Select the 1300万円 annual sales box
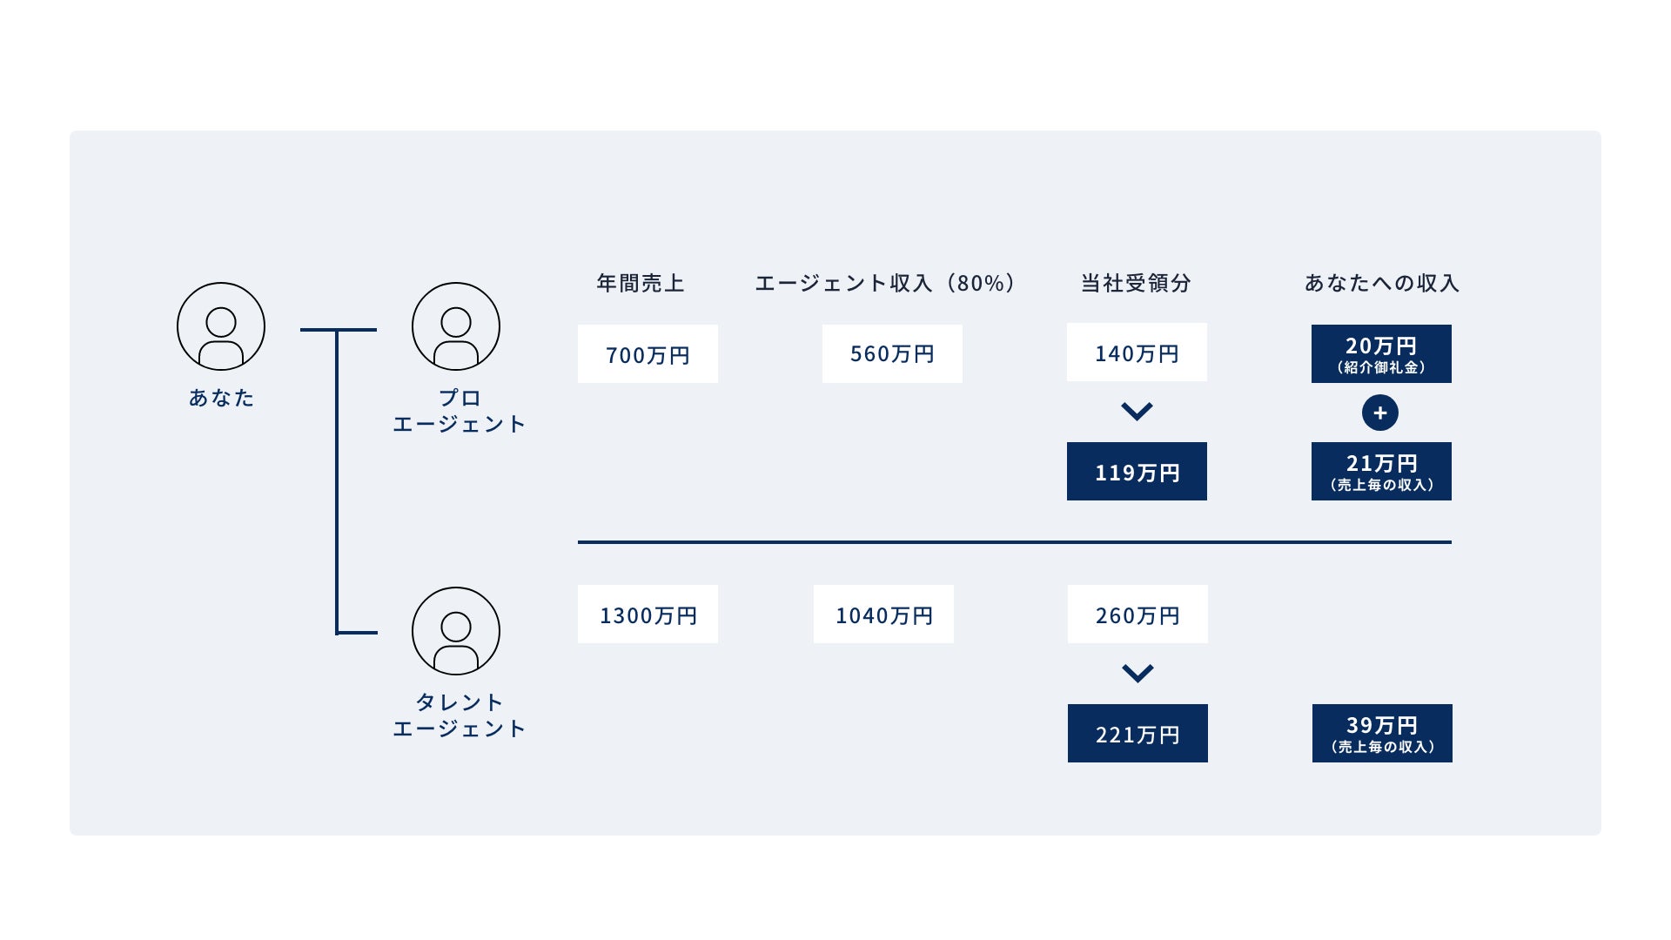 point(648,614)
